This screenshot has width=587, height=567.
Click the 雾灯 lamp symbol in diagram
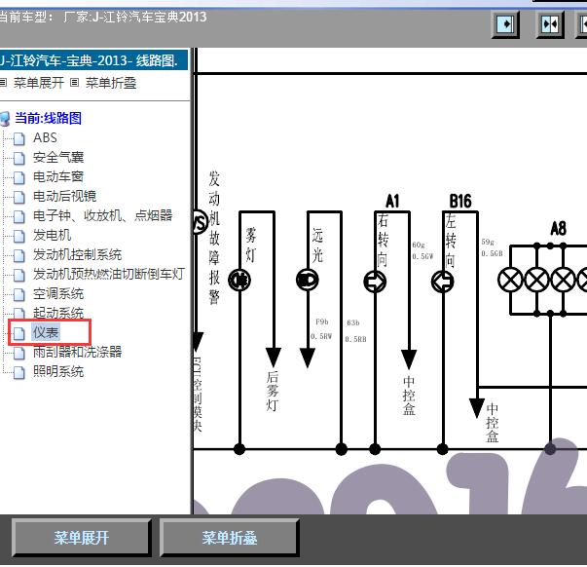(239, 280)
